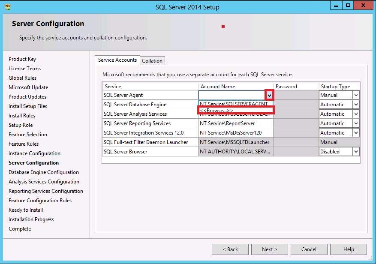376x264 pixels.
Task: Click the NT AUTHORITY\LOCAL SERV... account cell
Action: [x=236, y=152]
